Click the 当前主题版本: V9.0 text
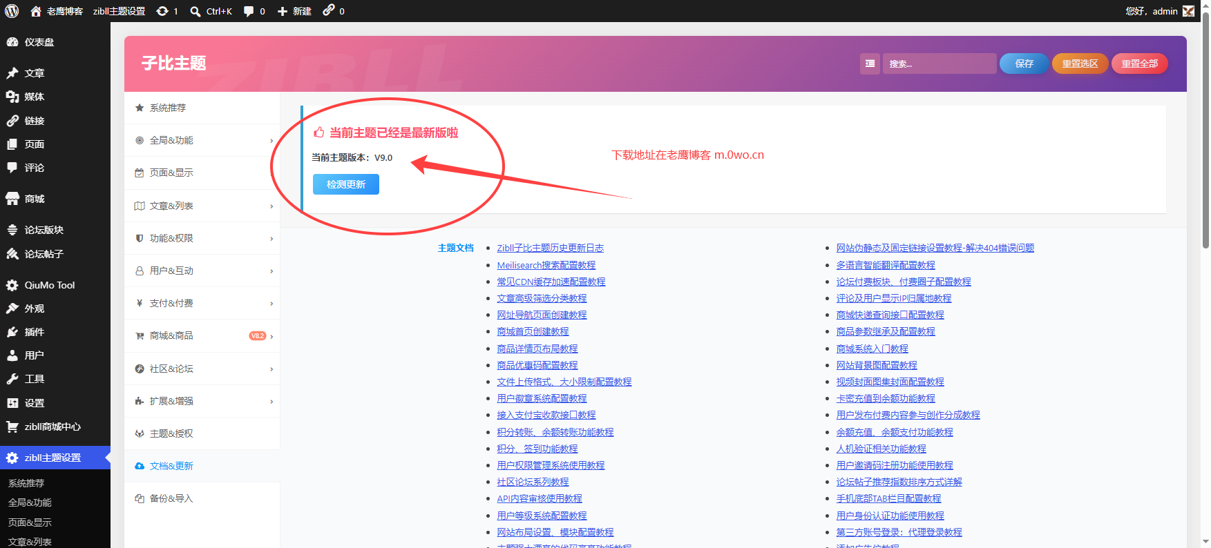The width and height of the screenshot is (1211, 548). 352,157
